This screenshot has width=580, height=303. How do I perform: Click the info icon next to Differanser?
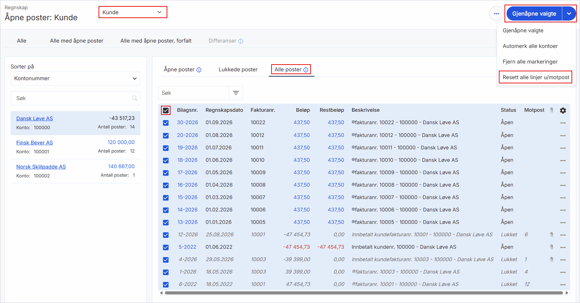[x=241, y=41]
